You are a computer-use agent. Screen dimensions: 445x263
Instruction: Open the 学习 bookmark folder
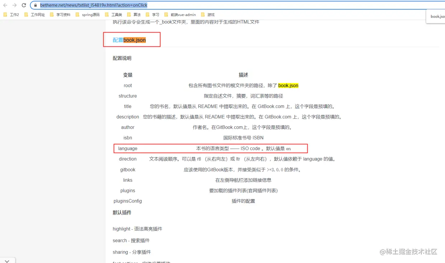tap(153, 15)
